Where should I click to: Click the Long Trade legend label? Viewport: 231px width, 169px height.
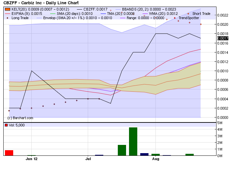(20, 18)
